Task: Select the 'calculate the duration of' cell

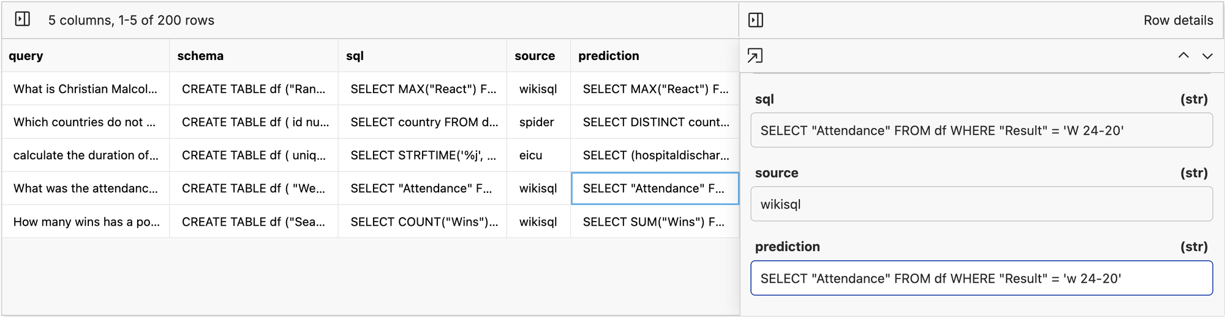Action: pyautogui.click(x=86, y=155)
